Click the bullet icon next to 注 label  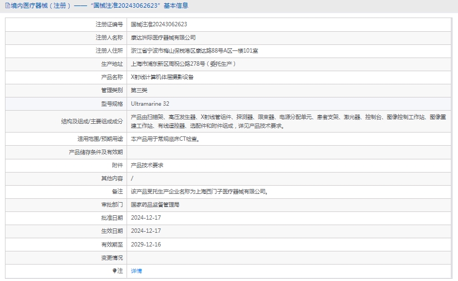[114, 271]
